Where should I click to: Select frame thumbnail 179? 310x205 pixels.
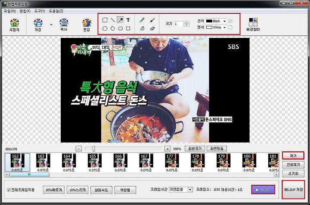pyautogui.click(x=223, y=162)
